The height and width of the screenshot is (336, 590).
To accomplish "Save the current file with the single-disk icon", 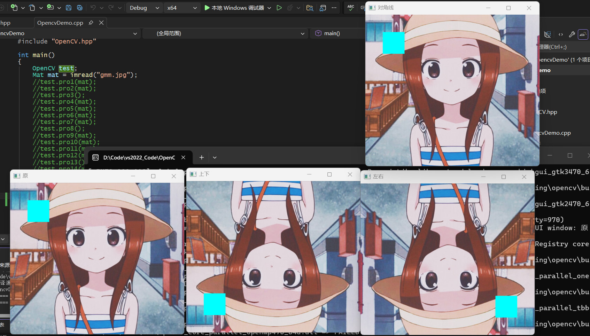I will (69, 8).
